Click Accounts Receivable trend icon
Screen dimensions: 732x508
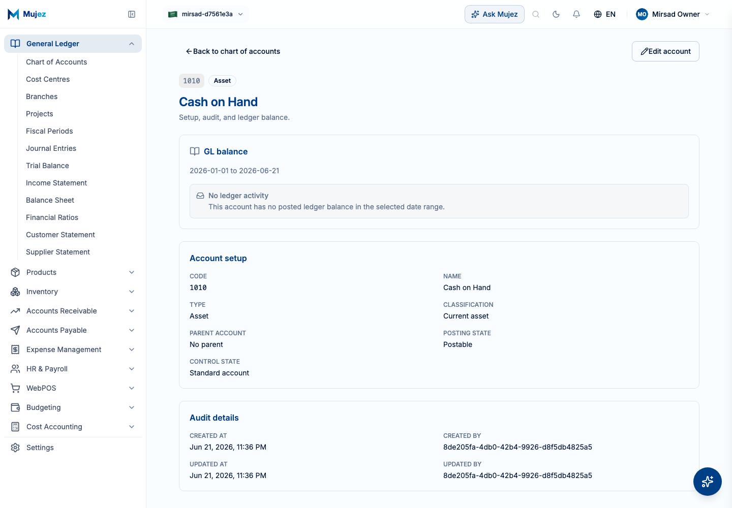point(15,311)
